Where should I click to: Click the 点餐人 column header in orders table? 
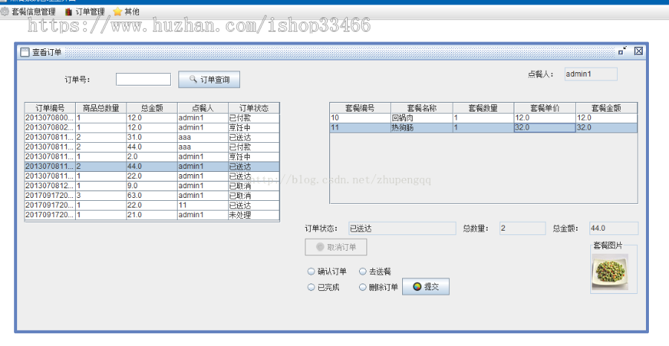pos(203,108)
